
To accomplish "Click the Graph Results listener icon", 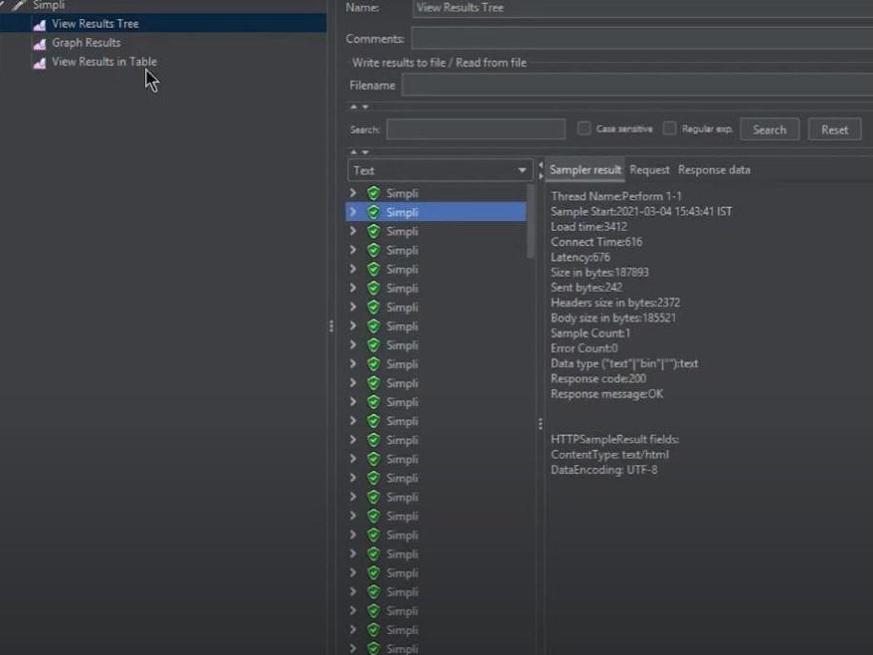I will [39, 44].
